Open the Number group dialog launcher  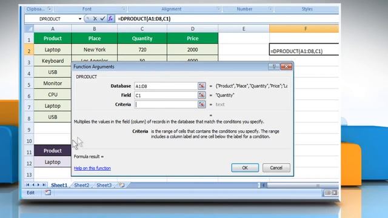click(x=270, y=9)
